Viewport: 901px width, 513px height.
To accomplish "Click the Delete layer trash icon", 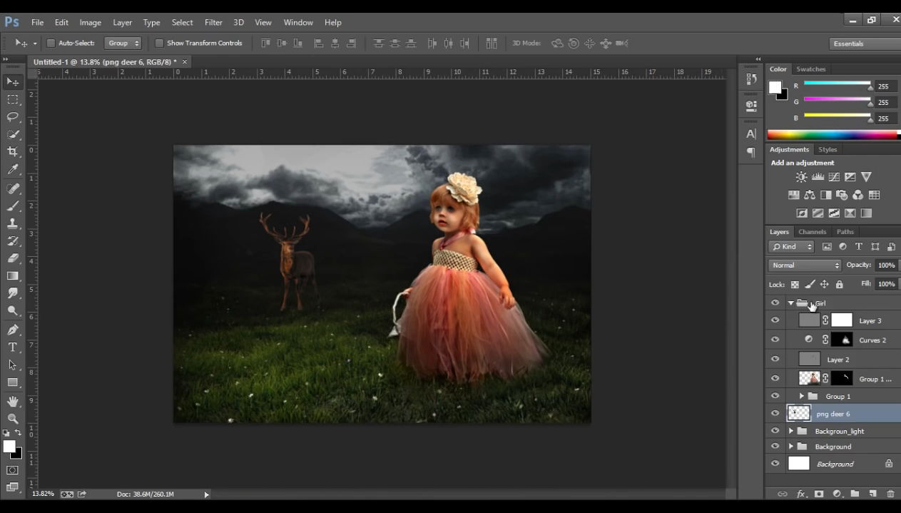I will pyautogui.click(x=890, y=494).
